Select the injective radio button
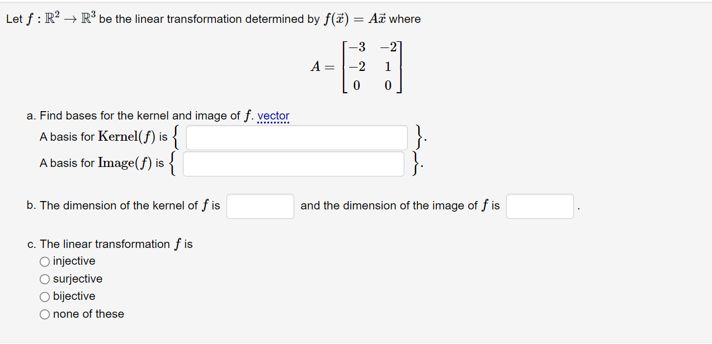 [44, 261]
